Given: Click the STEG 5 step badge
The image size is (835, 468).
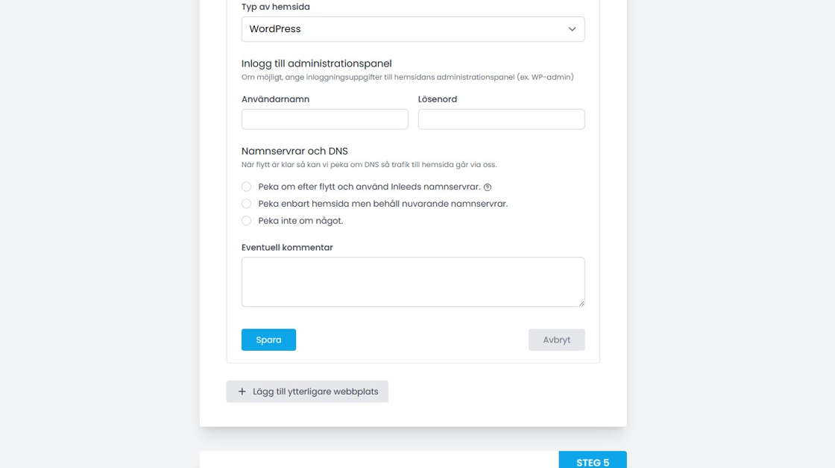Looking at the screenshot, I should [x=593, y=462].
